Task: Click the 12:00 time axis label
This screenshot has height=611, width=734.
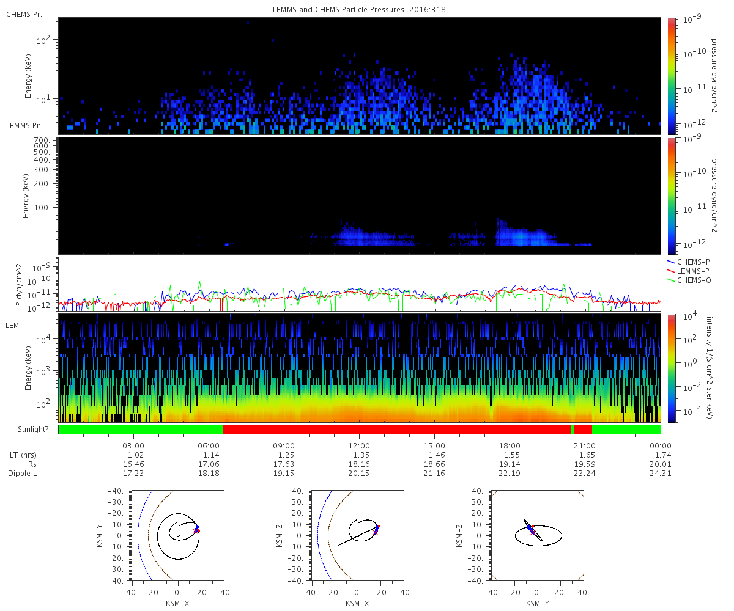Action: [359, 445]
